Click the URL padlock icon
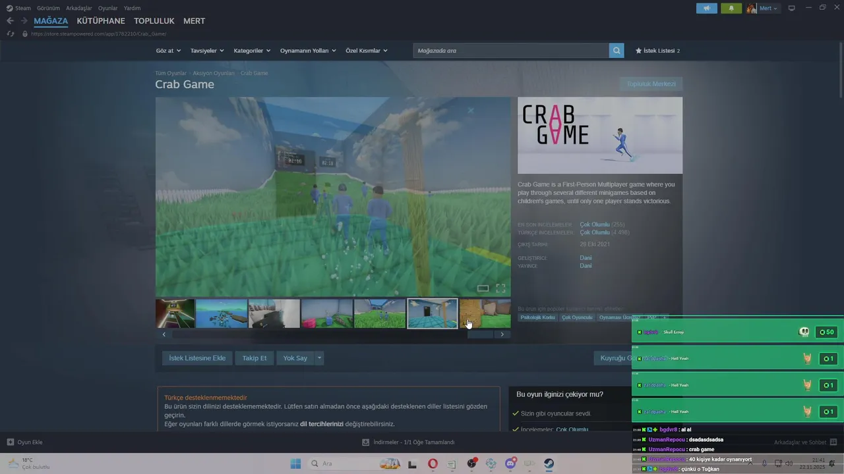Image resolution: width=844 pixels, height=474 pixels. (25, 34)
